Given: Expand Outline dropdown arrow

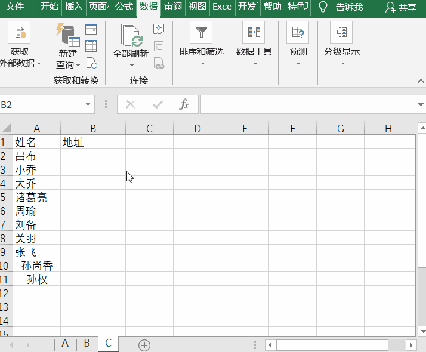Looking at the screenshot, I should point(343,64).
